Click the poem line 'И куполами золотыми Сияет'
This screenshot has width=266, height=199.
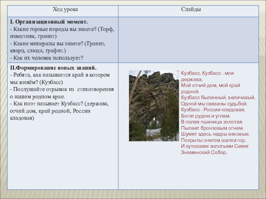coord(215,146)
